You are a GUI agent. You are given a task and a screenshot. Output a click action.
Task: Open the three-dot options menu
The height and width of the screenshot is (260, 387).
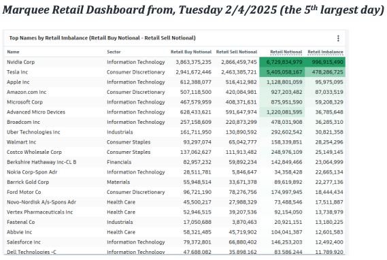tap(338, 38)
